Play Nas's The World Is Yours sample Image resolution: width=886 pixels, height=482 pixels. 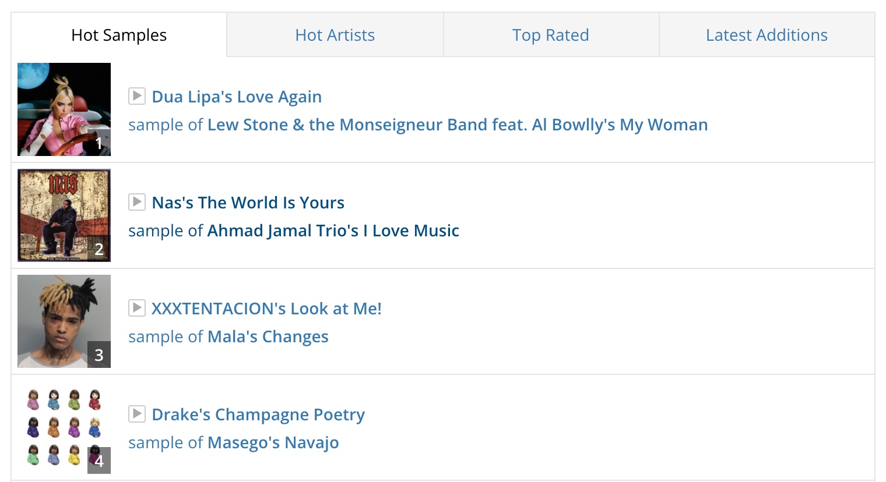coord(136,201)
